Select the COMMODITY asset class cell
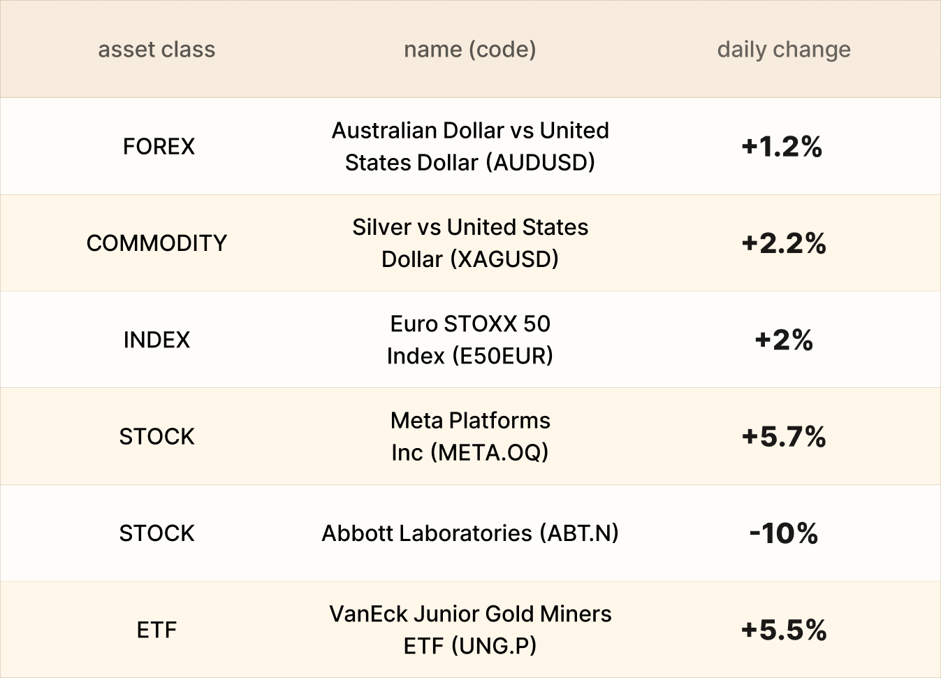941x678 pixels. tap(156, 243)
